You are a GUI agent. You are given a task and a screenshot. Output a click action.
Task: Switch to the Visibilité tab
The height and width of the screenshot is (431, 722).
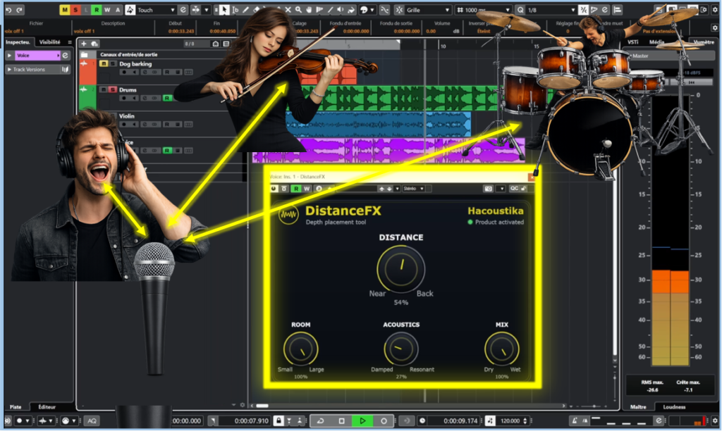pyautogui.click(x=50, y=42)
